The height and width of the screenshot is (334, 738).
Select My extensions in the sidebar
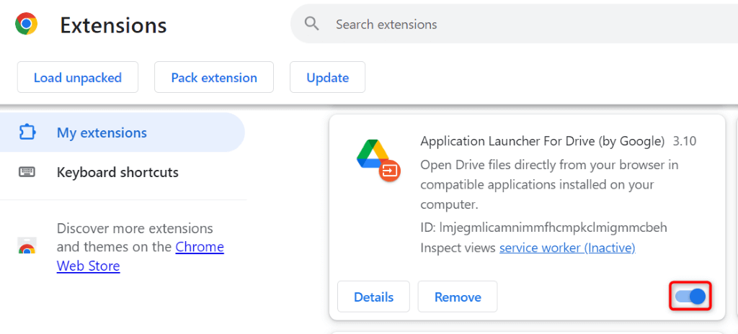tap(101, 133)
